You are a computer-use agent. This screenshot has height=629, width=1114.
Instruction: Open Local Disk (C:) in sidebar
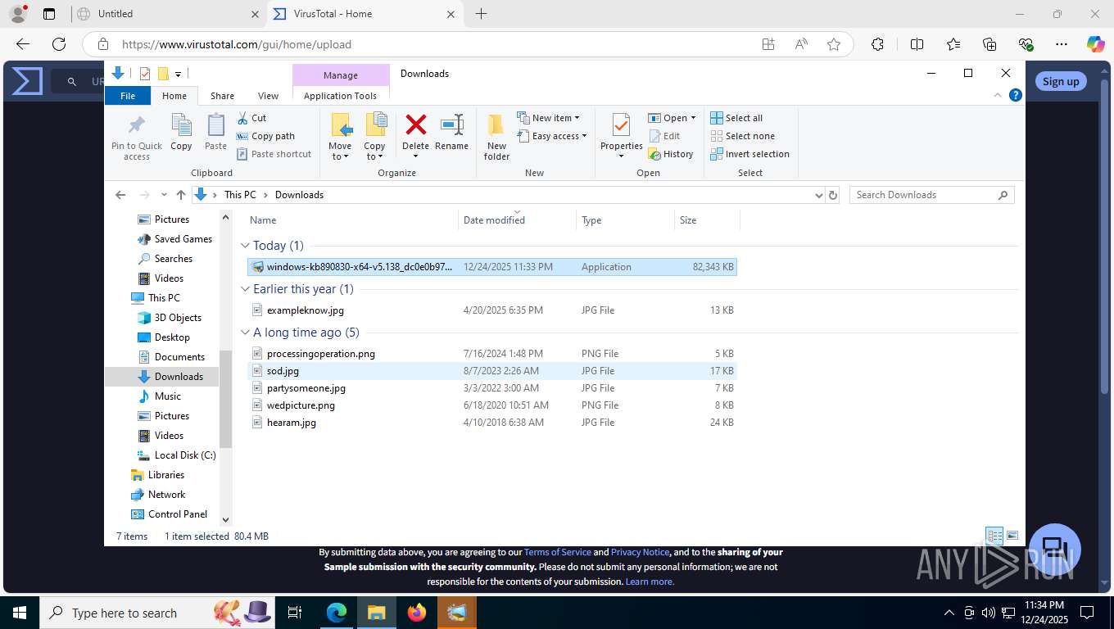point(175,455)
